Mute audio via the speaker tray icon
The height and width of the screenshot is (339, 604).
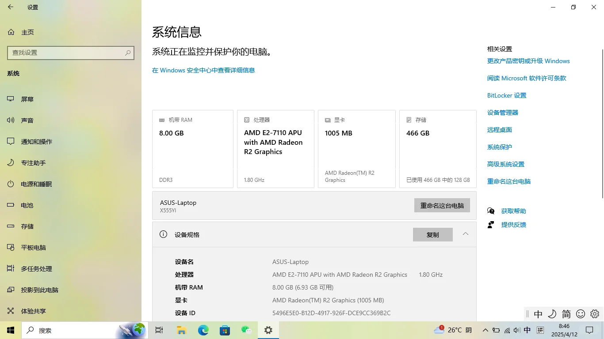tap(517, 330)
